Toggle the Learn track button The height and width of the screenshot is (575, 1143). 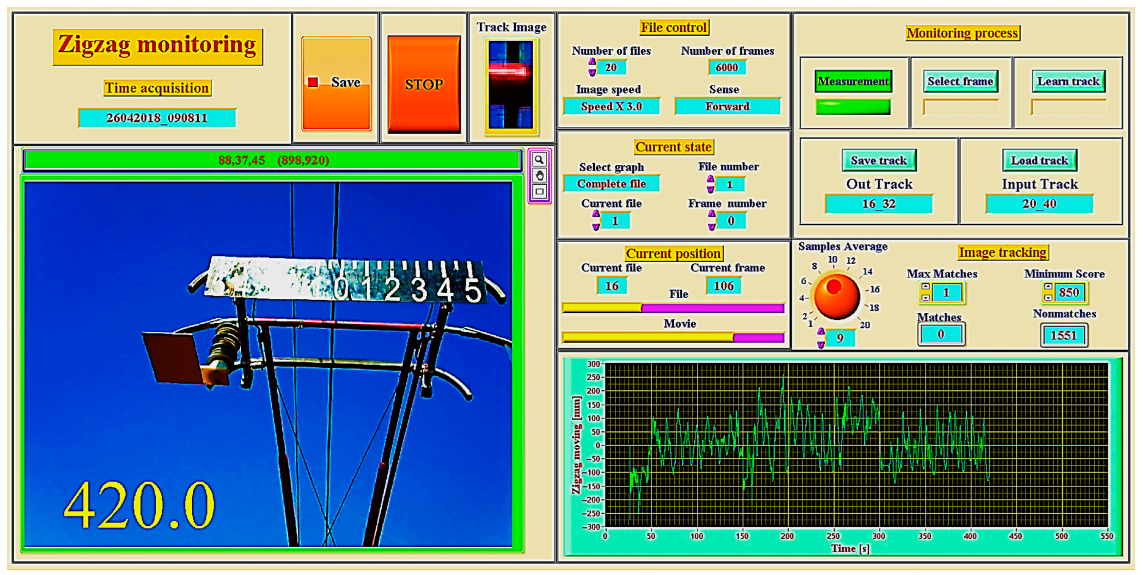tap(1068, 81)
